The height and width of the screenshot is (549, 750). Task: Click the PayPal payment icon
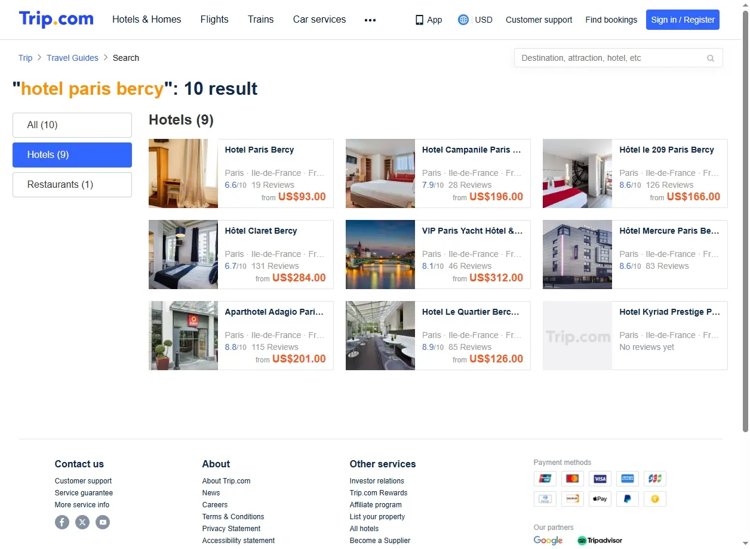point(628,499)
